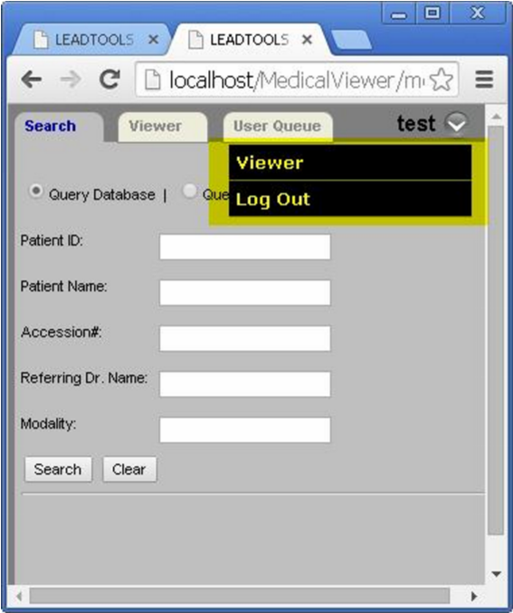This screenshot has width=513, height=613.
Task: Open the Chrome hamburger menu
Action: (484, 80)
